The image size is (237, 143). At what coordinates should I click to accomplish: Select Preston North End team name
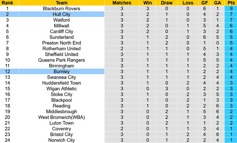click(61, 43)
